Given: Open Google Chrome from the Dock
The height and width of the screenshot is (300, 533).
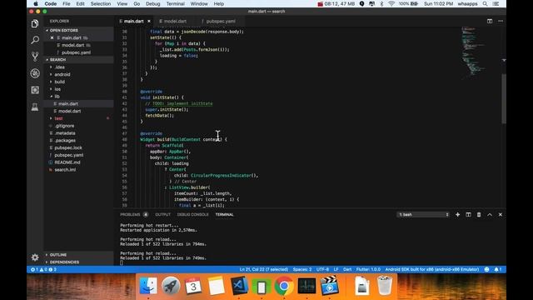Looking at the screenshot, I should click(x=284, y=285).
